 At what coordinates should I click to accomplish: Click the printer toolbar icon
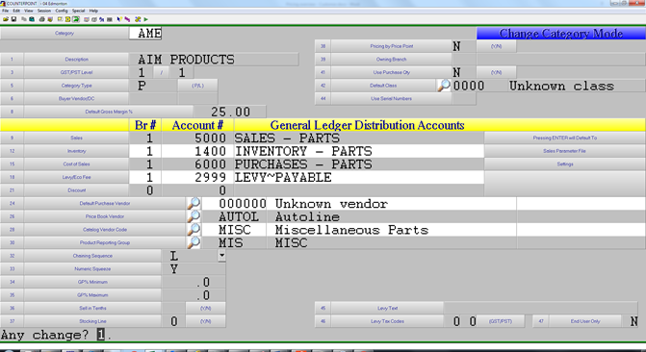point(42,19)
